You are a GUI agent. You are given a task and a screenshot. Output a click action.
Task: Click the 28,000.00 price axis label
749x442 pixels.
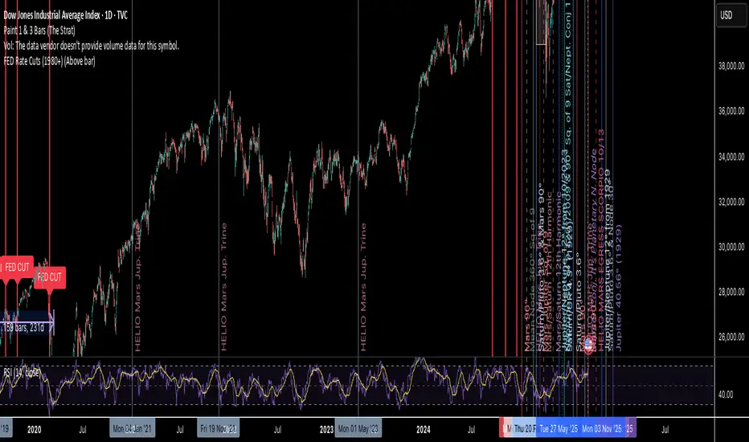[731, 292]
